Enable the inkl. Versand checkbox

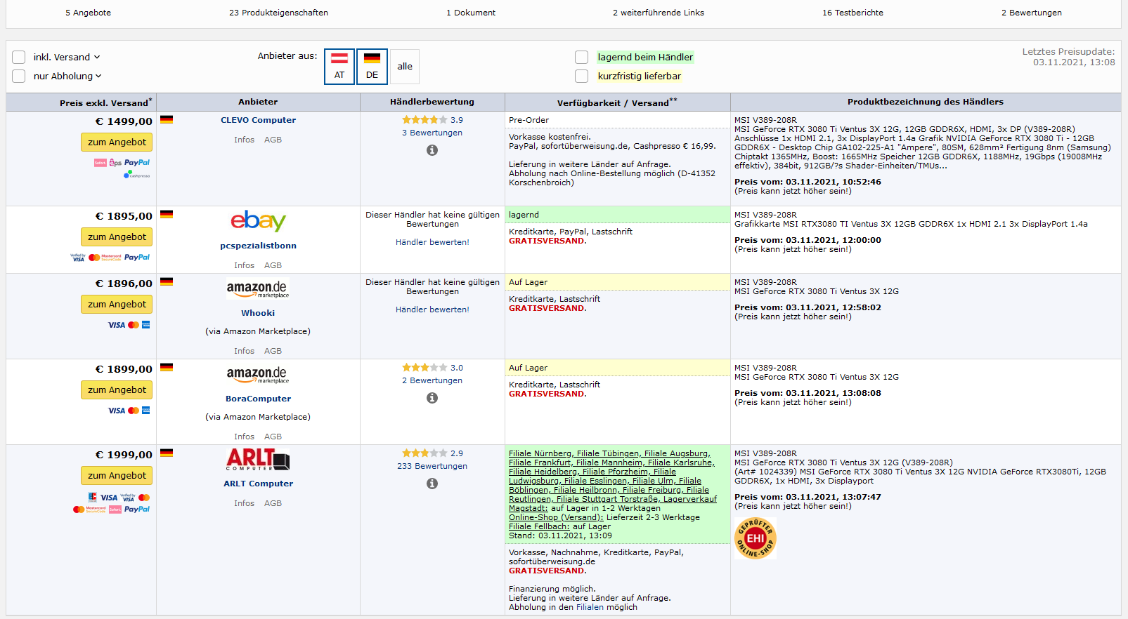(x=19, y=57)
